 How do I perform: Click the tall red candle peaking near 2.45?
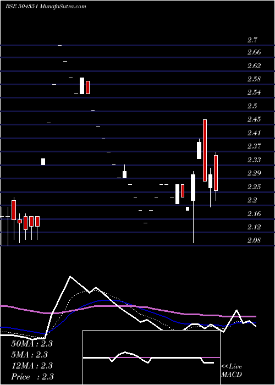pyautogui.click(x=205, y=150)
